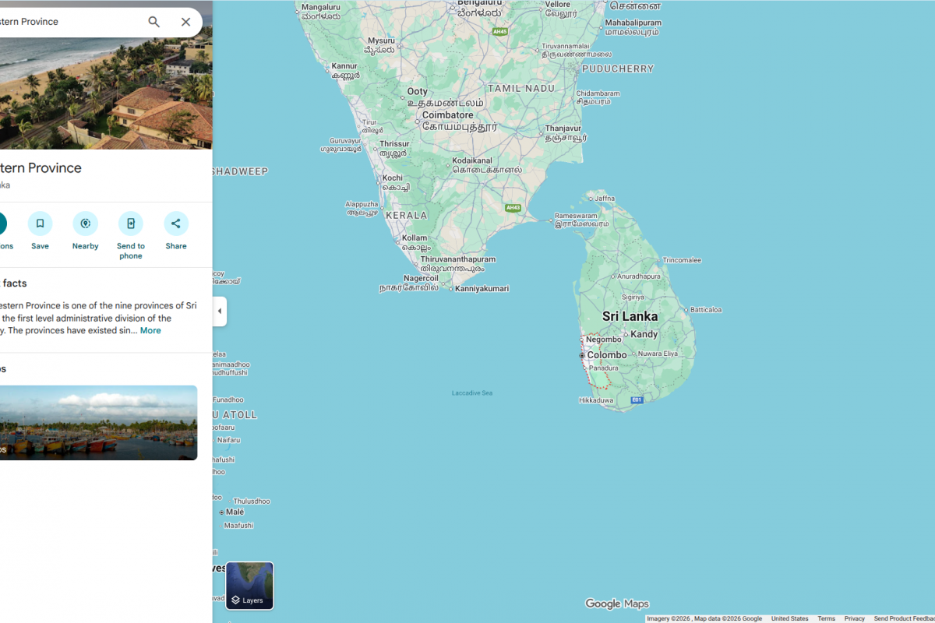The width and height of the screenshot is (935, 623).
Task: Click the Sri Lanka country label
Action: [x=630, y=316]
